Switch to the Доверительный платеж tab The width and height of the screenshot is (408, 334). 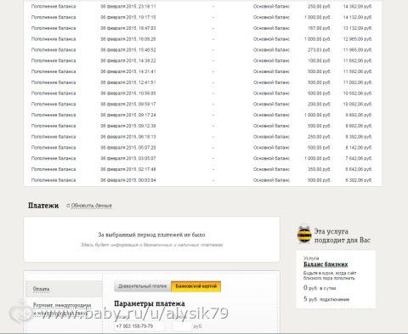coord(143,286)
